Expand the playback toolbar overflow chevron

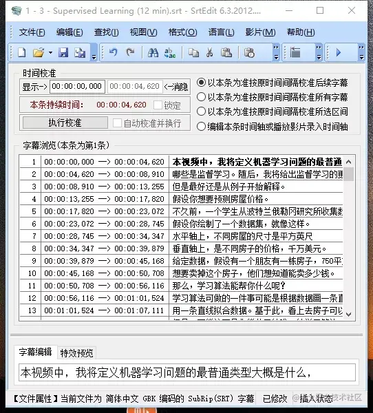click(361, 53)
